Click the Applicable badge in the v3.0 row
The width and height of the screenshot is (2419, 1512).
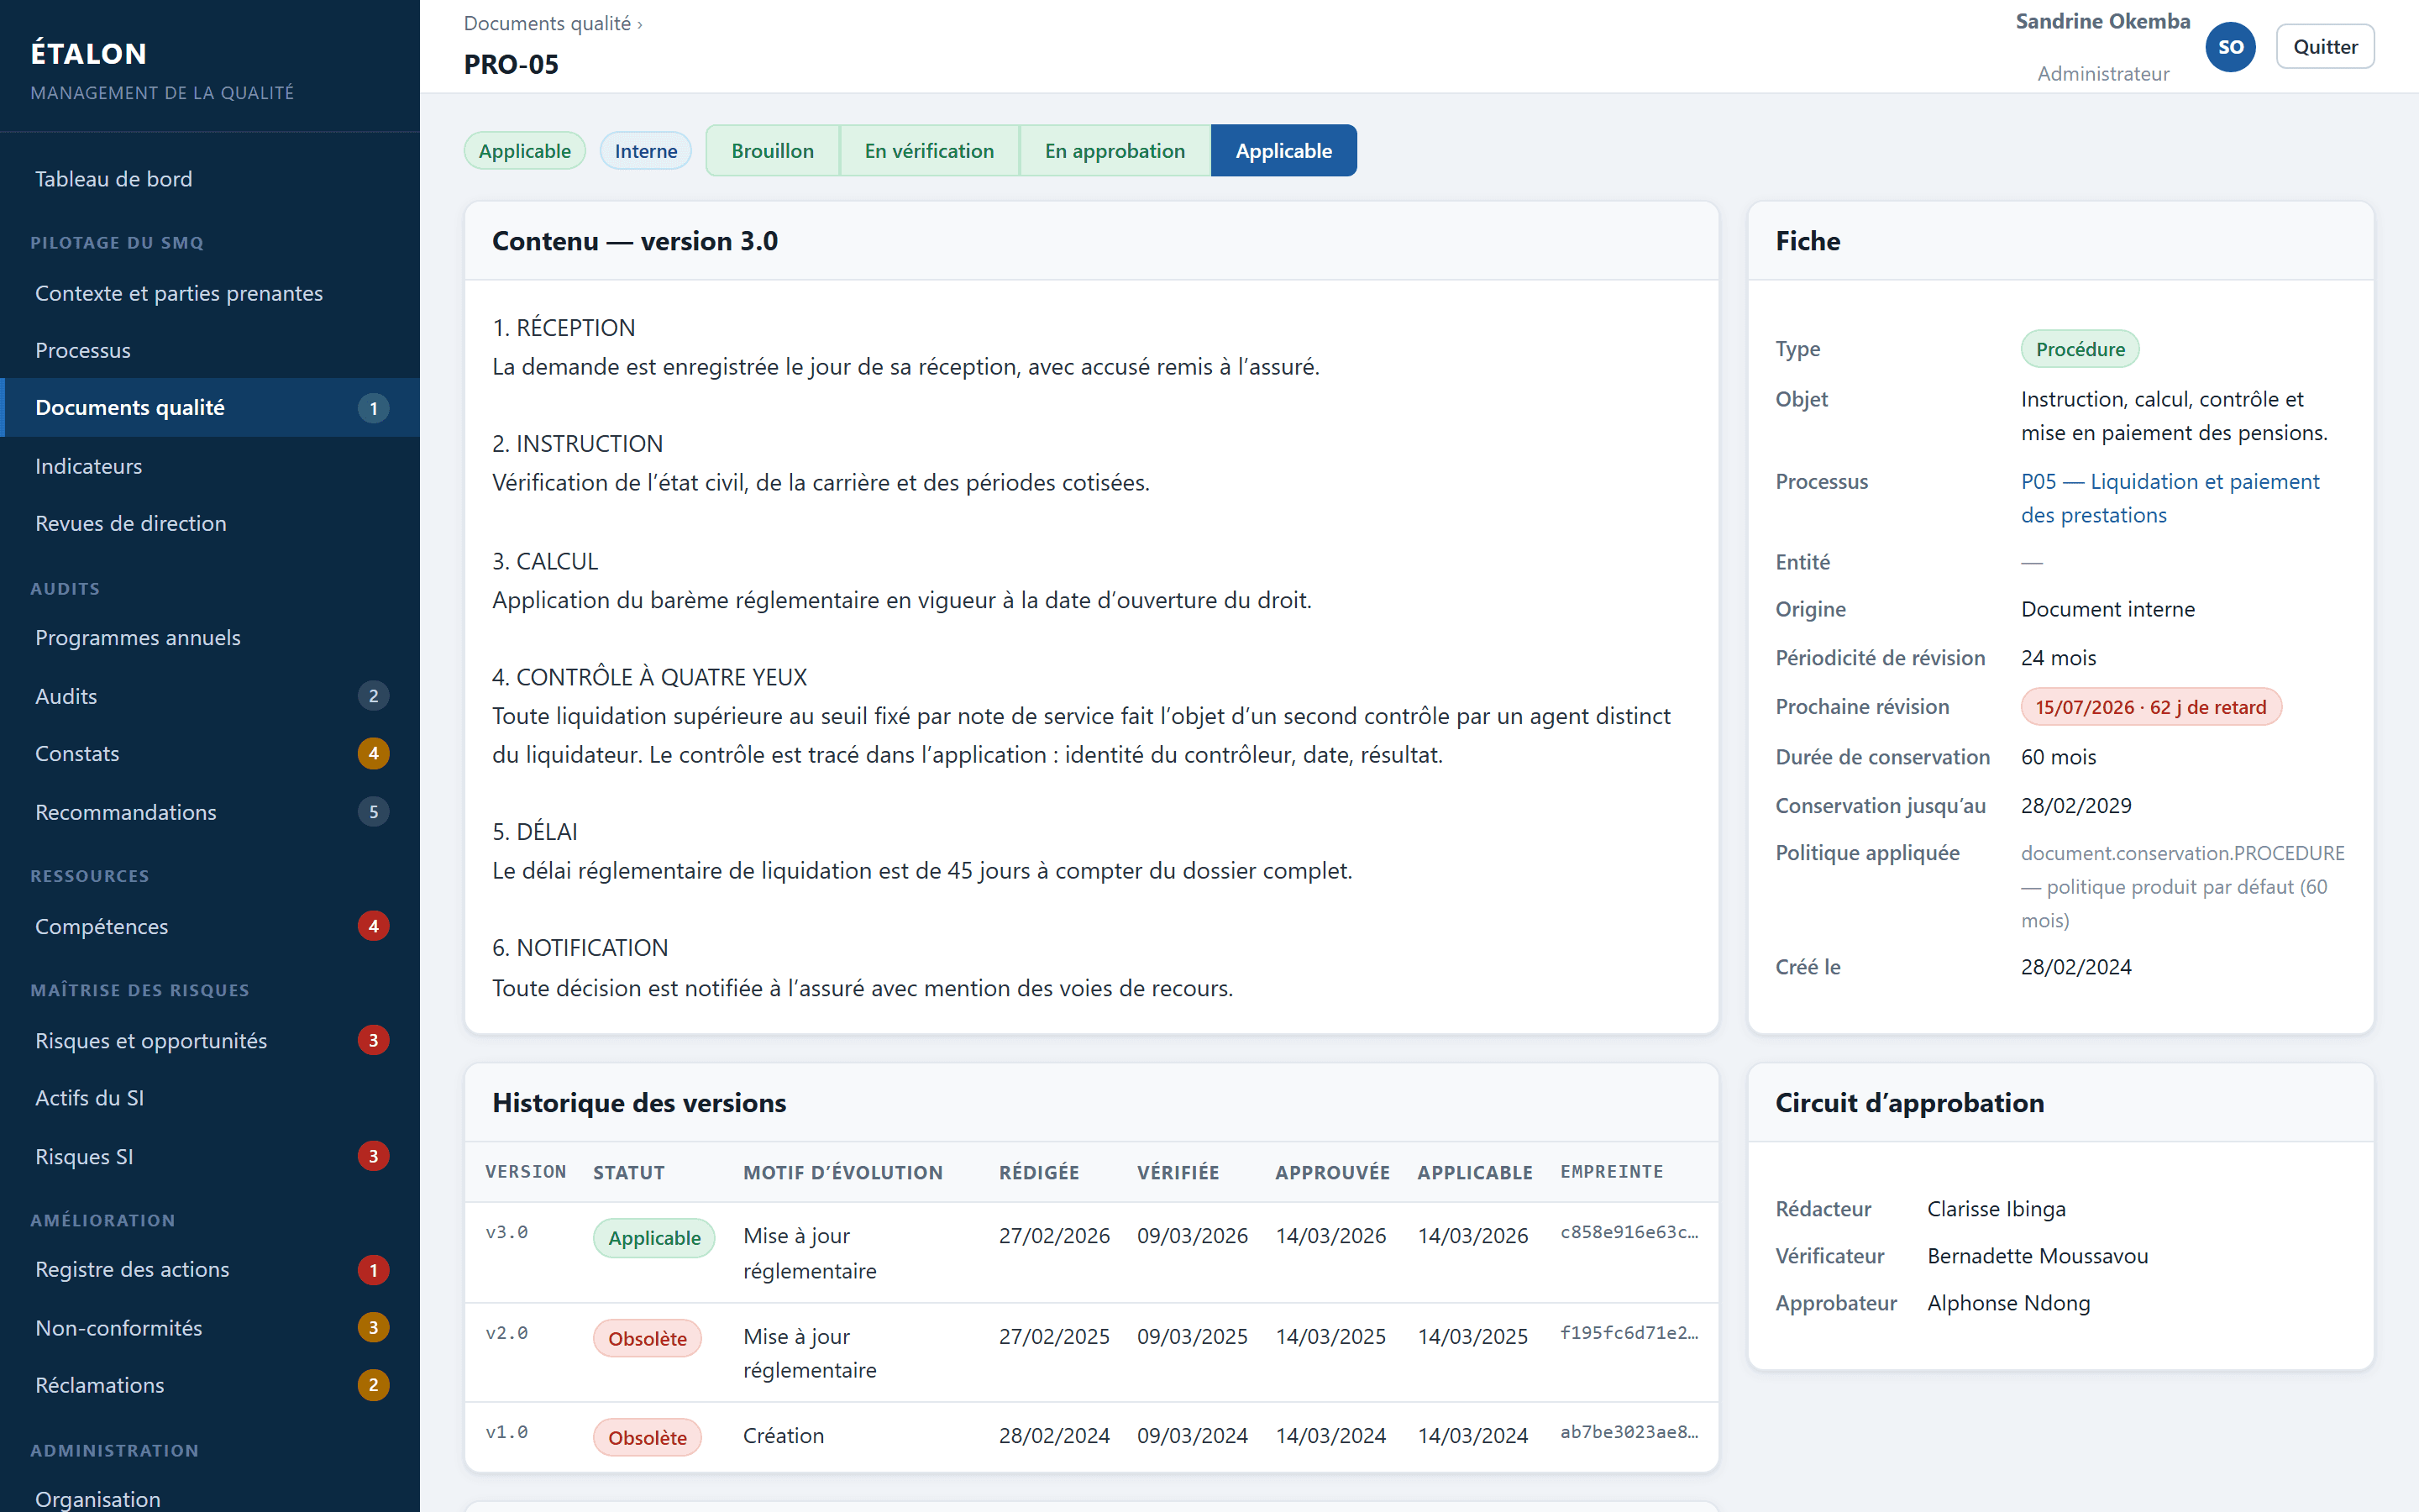pos(655,1238)
